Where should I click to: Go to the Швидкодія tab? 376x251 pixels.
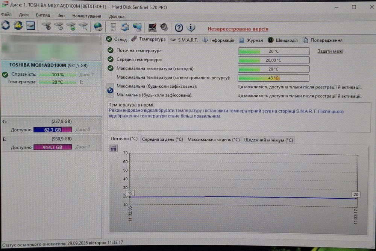(x=283, y=40)
